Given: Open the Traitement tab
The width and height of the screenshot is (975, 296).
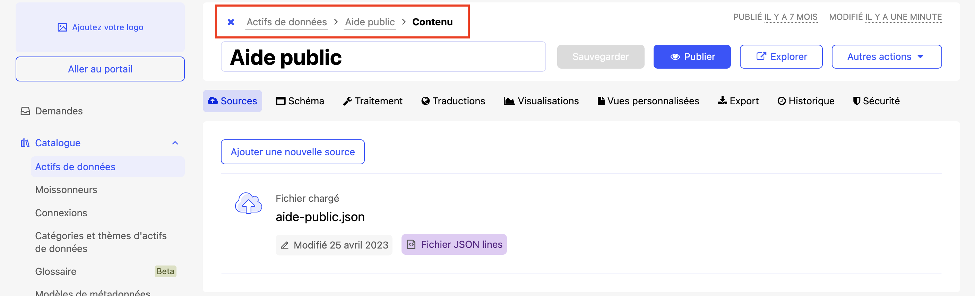Looking at the screenshot, I should tap(372, 101).
